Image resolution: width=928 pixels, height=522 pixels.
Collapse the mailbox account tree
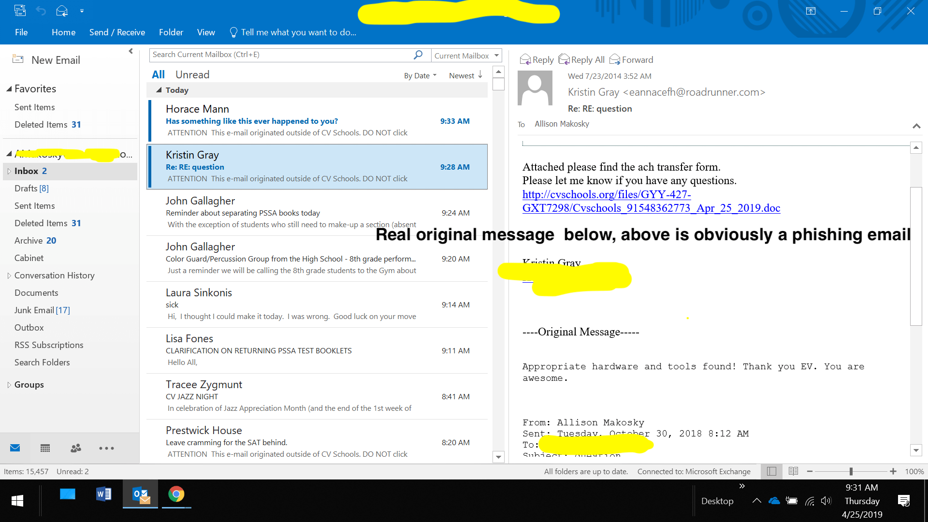[x=9, y=154]
